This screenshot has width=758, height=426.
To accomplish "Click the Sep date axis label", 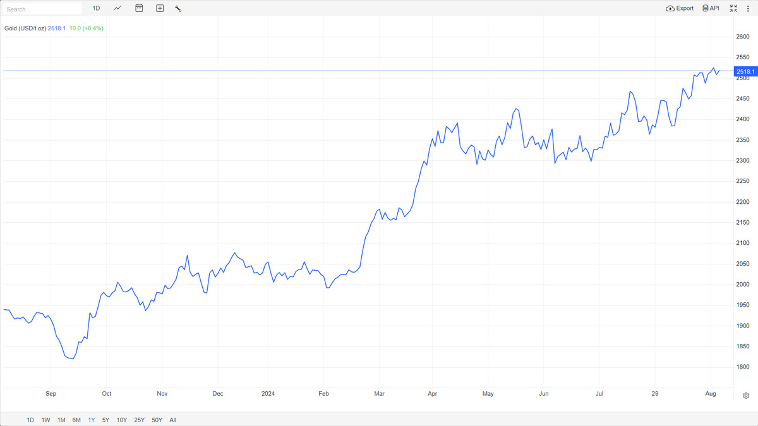I will click(51, 394).
